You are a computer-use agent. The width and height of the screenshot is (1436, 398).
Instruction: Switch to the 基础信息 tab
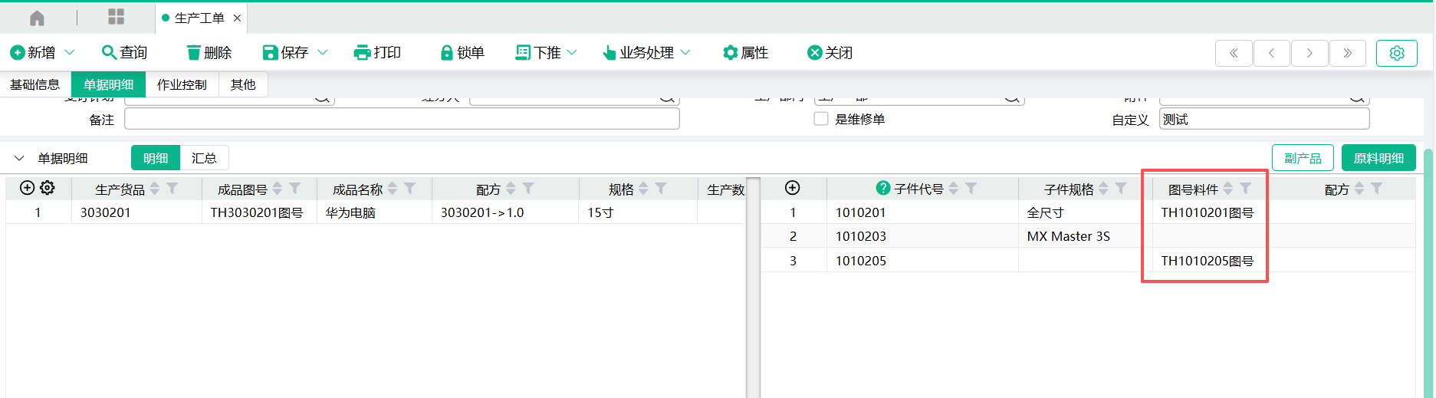[x=35, y=84]
